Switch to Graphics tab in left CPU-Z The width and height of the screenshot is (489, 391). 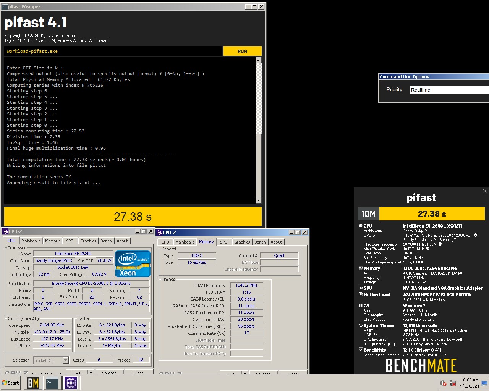pos(88,241)
